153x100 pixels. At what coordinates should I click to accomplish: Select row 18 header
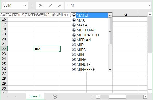4,29
